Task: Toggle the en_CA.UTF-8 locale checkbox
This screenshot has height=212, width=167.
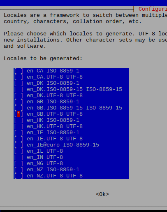Action: [19, 77]
